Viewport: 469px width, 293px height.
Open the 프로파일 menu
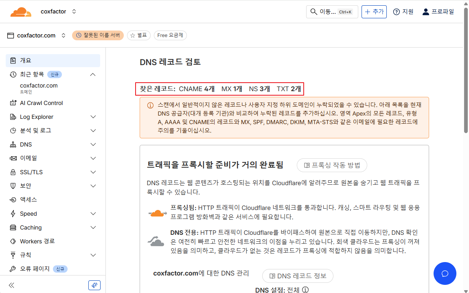(438, 12)
